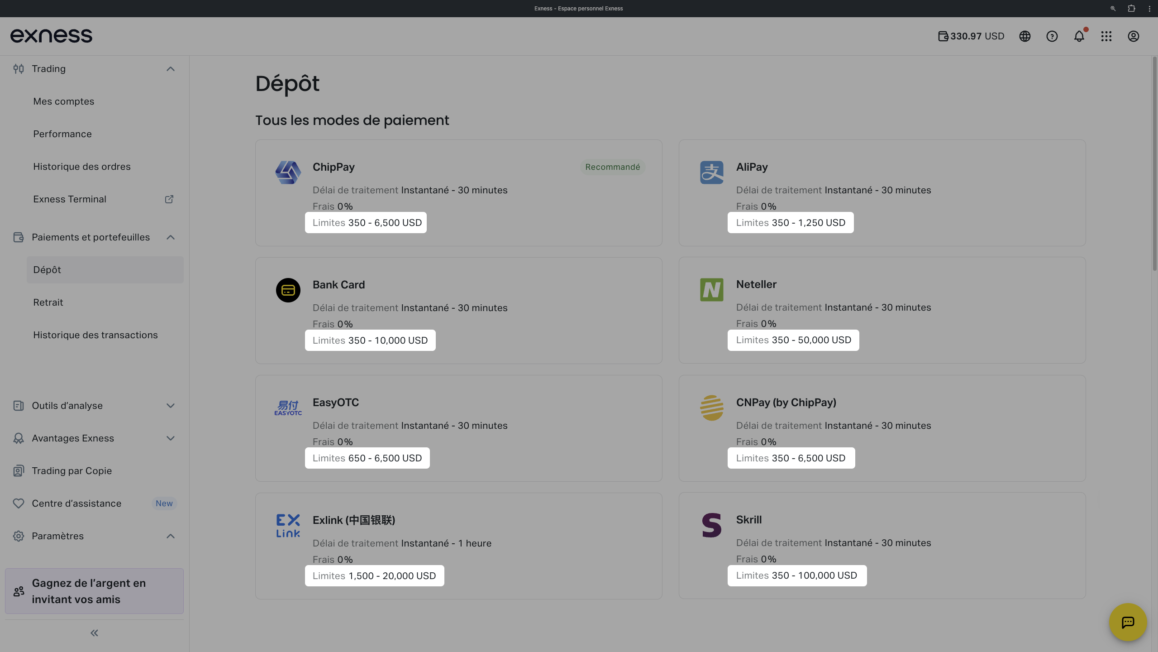Click the Trading candlestick sidebar icon
The height and width of the screenshot is (652, 1158).
19,69
